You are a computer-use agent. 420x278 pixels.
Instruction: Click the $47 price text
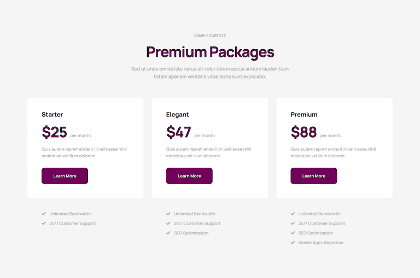point(179,132)
